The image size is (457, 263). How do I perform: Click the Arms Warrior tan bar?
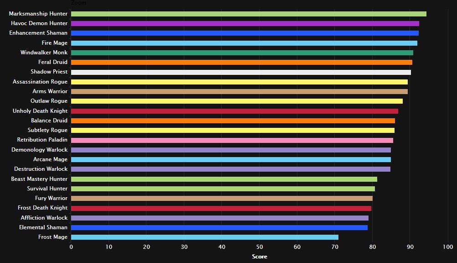pos(239,92)
